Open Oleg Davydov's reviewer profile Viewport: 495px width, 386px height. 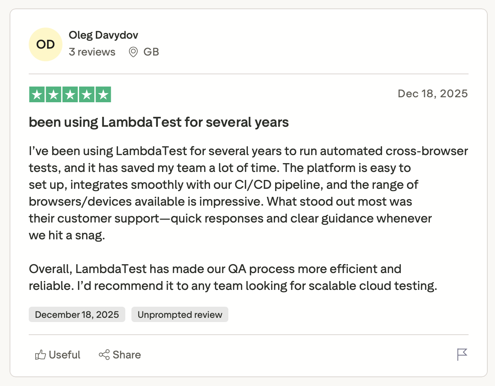(x=103, y=35)
